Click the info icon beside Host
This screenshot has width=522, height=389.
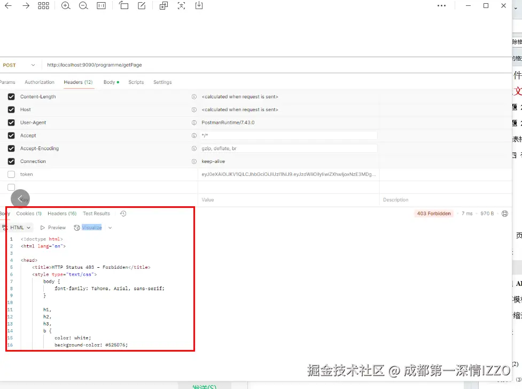pyautogui.click(x=194, y=110)
